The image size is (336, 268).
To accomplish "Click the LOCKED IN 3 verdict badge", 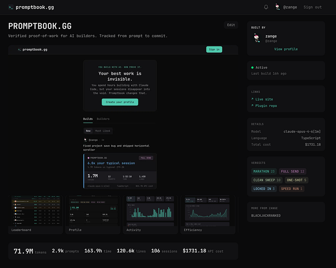I will coord(264,188).
